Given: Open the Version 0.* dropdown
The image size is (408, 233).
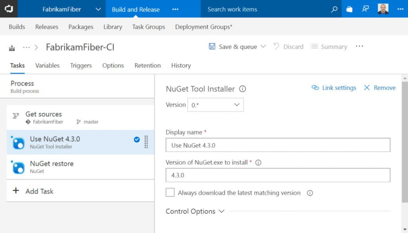Looking at the screenshot, I should [x=215, y=105].
